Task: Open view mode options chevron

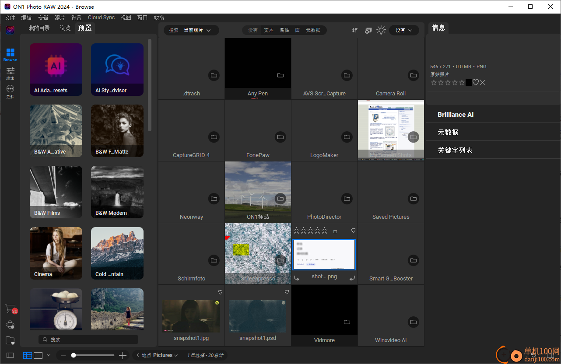Action: pyautogui.click(x=49, y=355)
